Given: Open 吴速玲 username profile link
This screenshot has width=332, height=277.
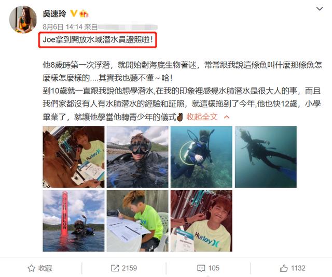Looking at the screenshot, I should tap(54, 14).
